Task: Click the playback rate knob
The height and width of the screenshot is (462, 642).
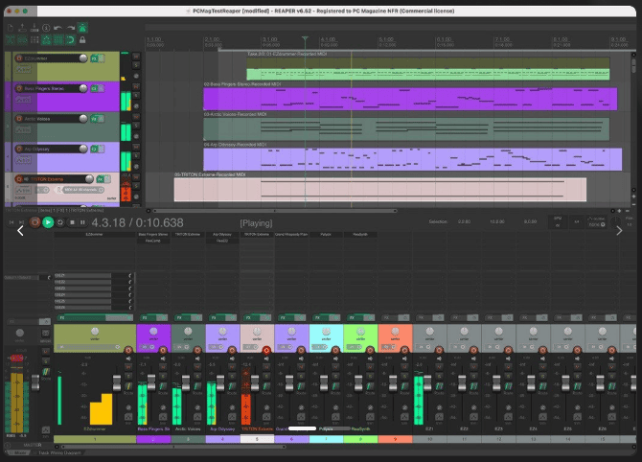Action: coord(615,222)
